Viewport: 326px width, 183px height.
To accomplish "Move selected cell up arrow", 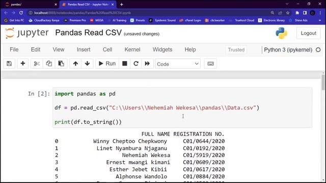I will point(75,64).
